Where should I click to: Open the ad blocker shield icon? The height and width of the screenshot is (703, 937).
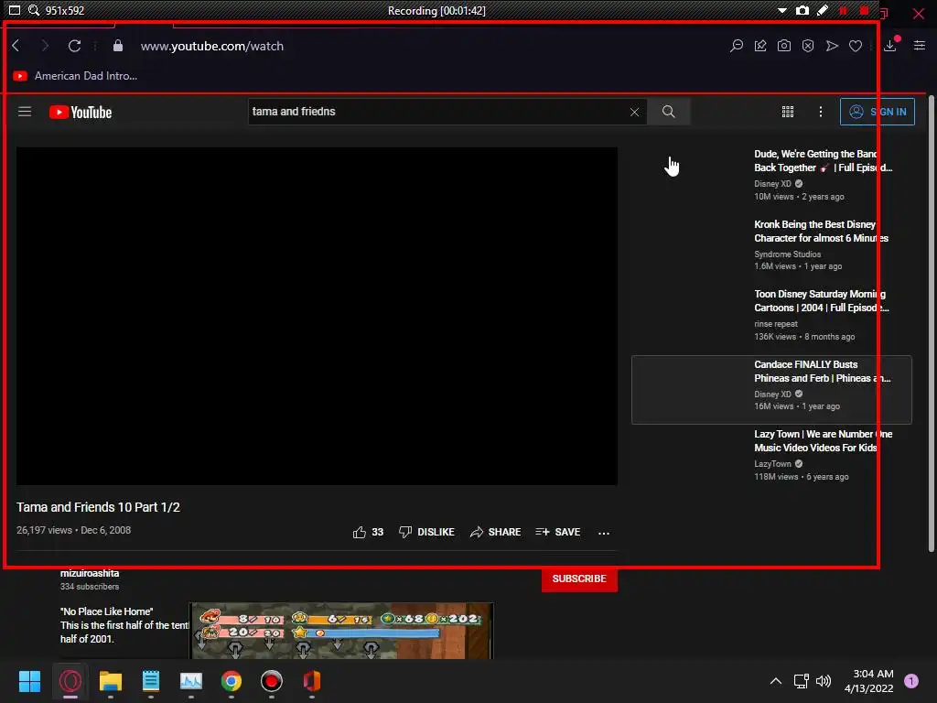808,46
